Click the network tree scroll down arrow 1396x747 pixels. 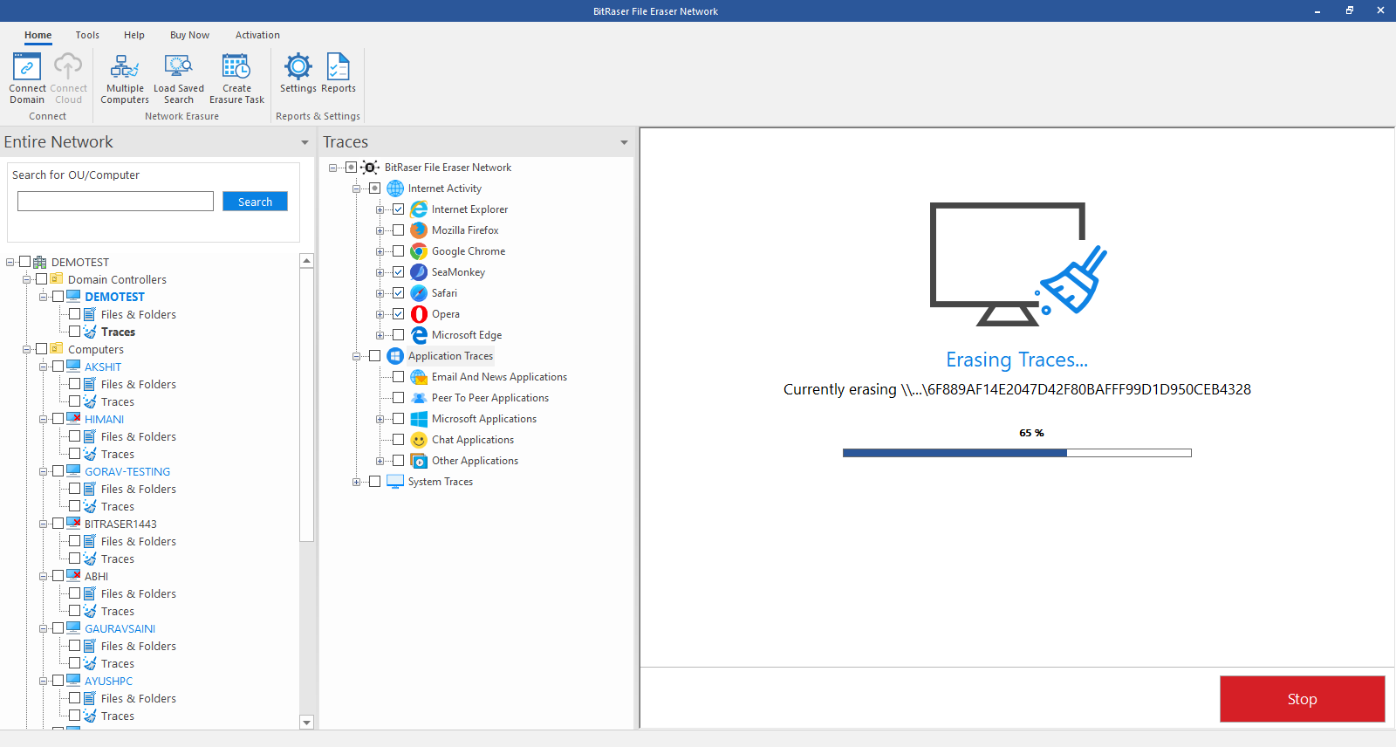[306, 723]
